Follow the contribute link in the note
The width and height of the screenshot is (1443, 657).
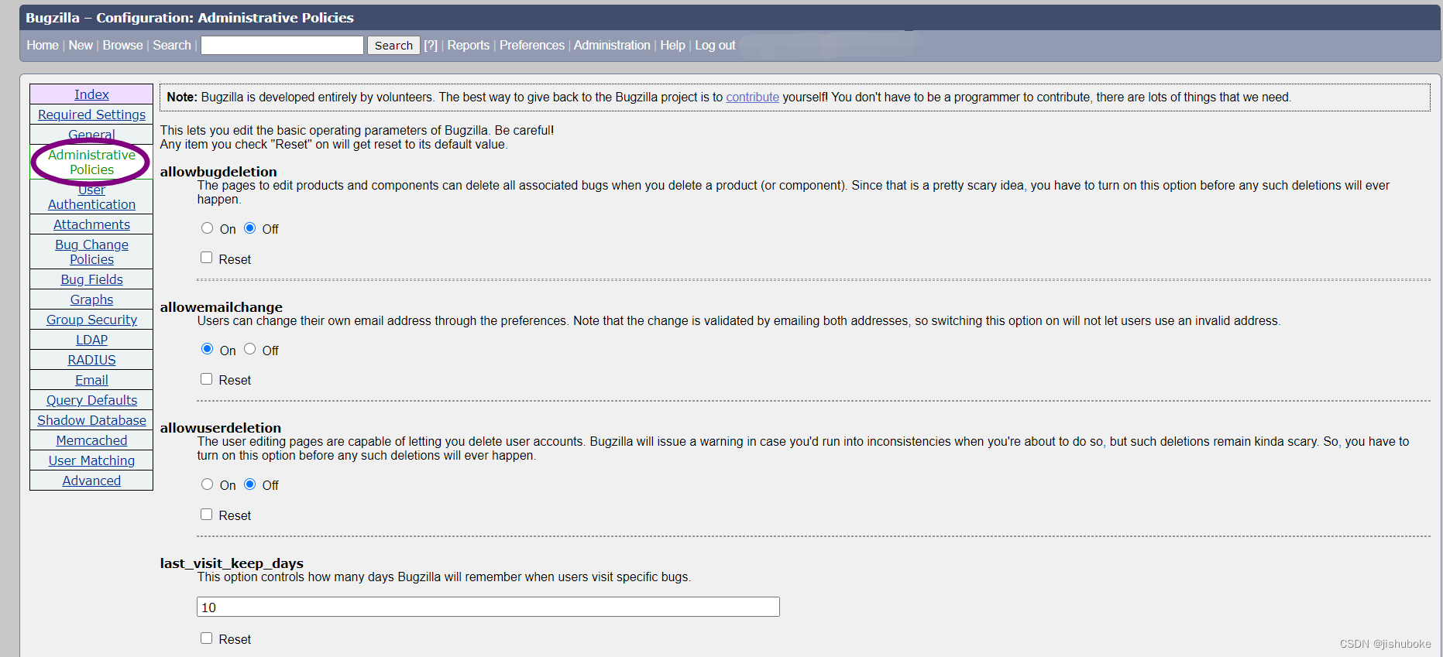point(752,98)
